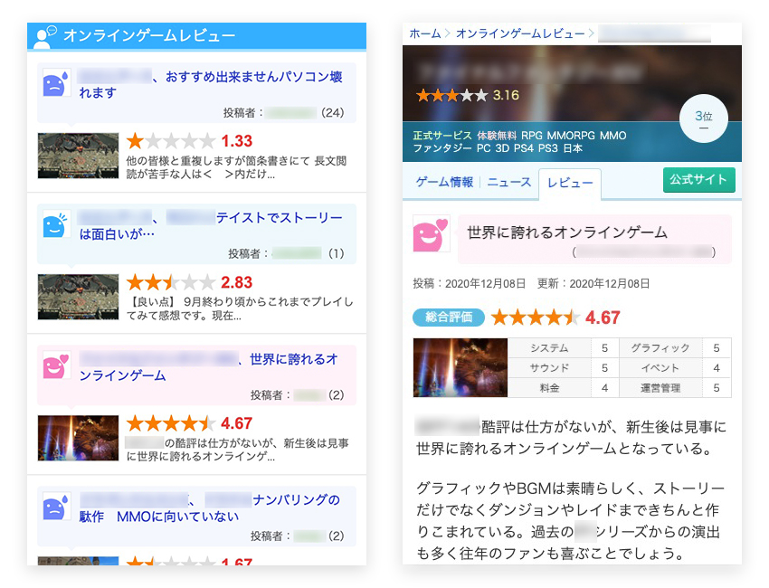This screenshot has width=769, height=588.
Task: Click the star rating showing 4.67 in the list
Action: click(x=171, y=423)
